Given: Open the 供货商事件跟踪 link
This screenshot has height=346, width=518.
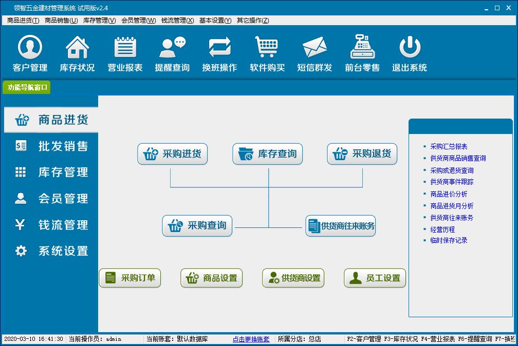Looking at the screenshot, I should (452, 182).
